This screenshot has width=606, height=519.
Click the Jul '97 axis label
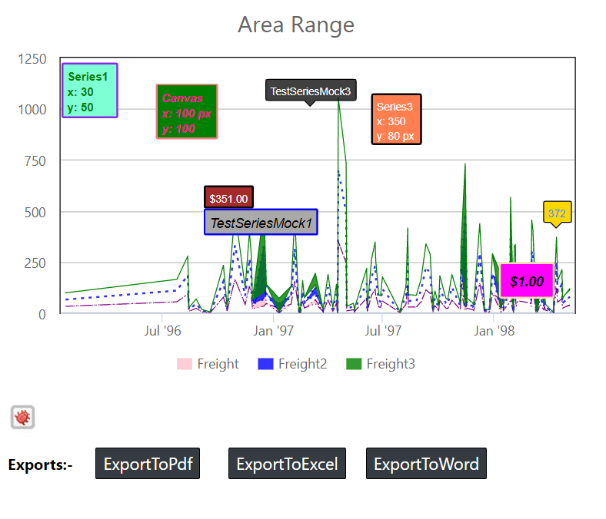(x=383, y=331)
